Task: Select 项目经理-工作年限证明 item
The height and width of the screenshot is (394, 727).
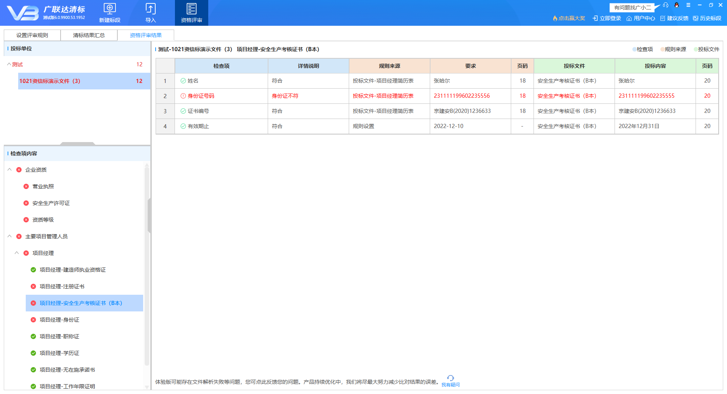Action: (67, 386)
